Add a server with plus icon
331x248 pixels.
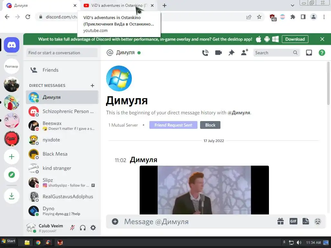12,157
